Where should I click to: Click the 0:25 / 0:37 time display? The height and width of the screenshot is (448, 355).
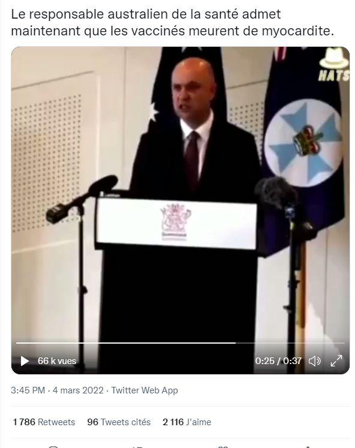pos(278,361)
